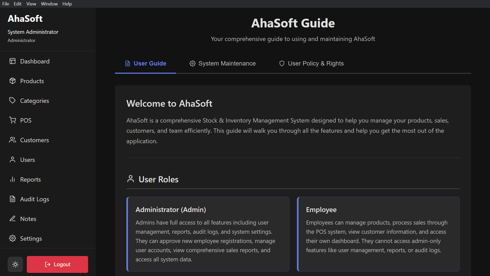Toggle light/dark theme with sun button
Image resolution: width=490 pixels, height=276 pixels.
click(15, 264)
